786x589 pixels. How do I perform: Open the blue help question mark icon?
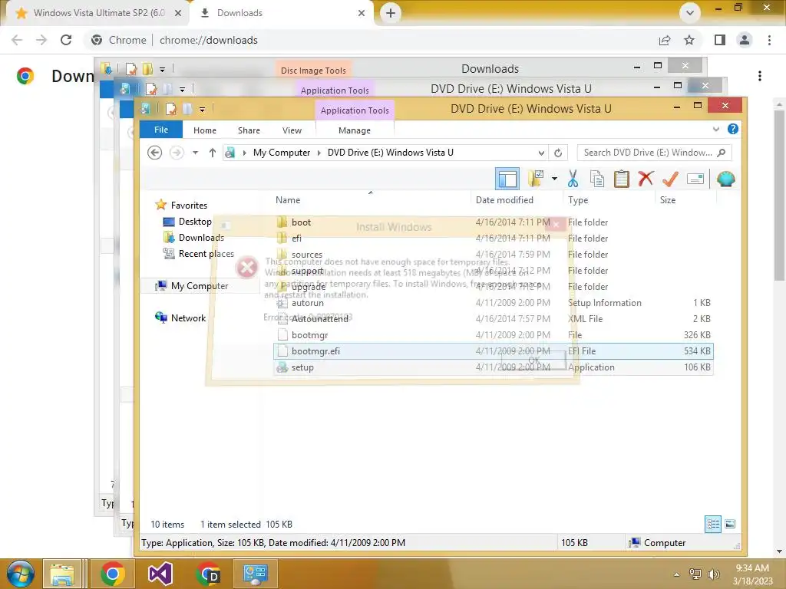pos(732,129)
